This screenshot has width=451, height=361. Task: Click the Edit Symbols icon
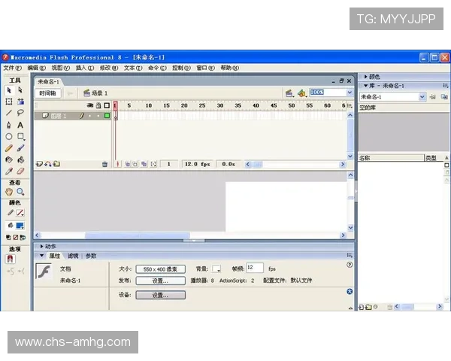(x=301, y=93)
